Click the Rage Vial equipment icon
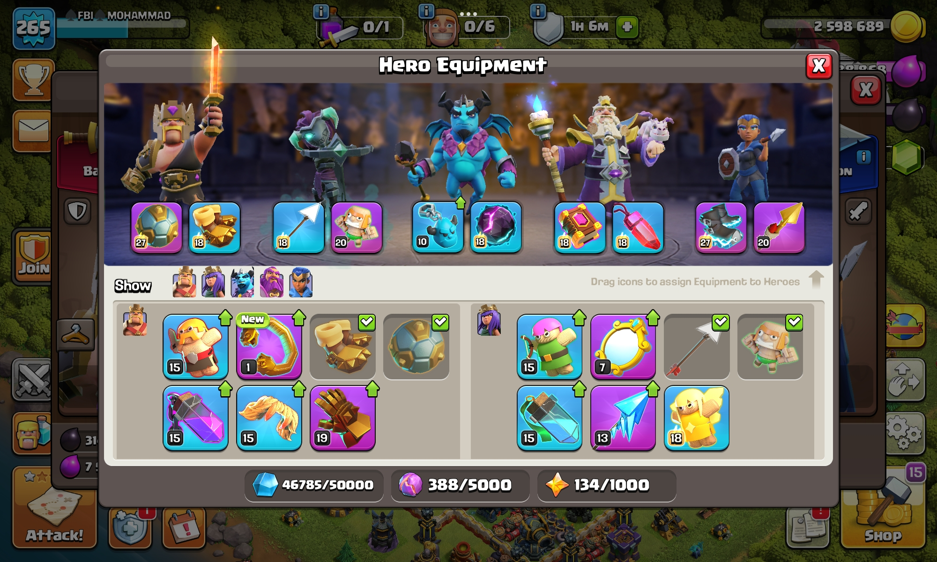Screen dimensions: 937x562 coord(196,418)
